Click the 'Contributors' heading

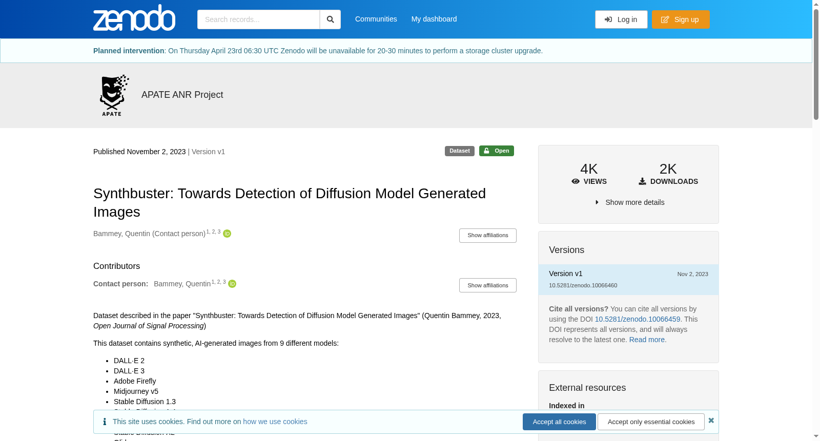116,266
